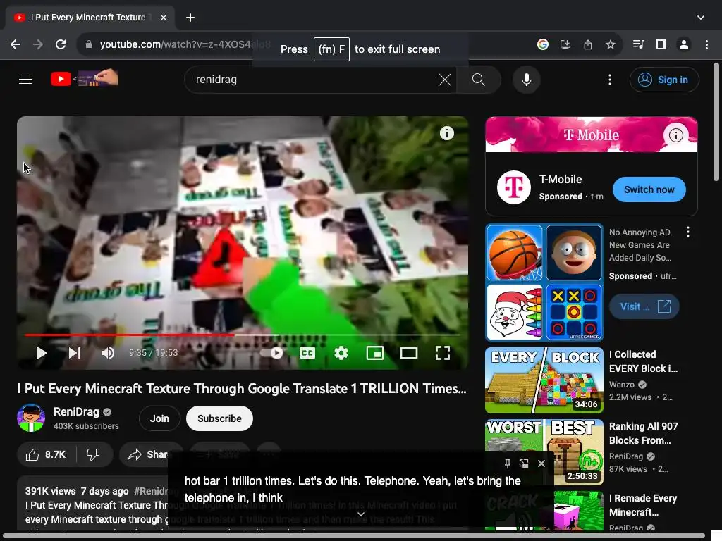Image resolution: width=722 pixels, height=541 pixels.
Task: Enable miniplayer mode
Action: 375,353
